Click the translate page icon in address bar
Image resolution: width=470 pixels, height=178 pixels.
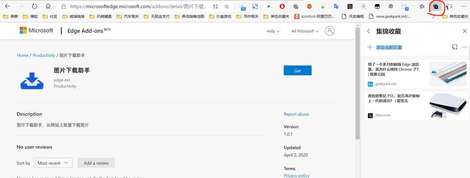(x=215, y=6)
